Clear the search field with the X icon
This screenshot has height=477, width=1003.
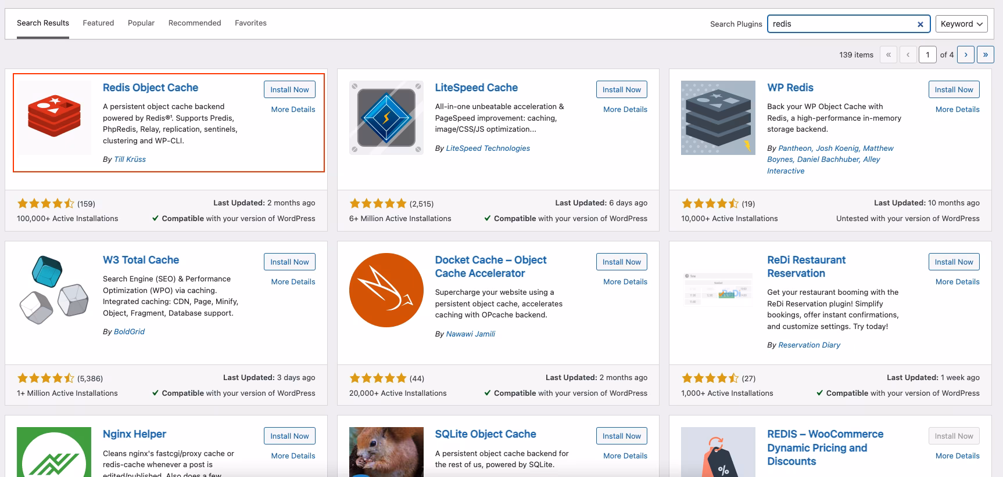(920, 24)
